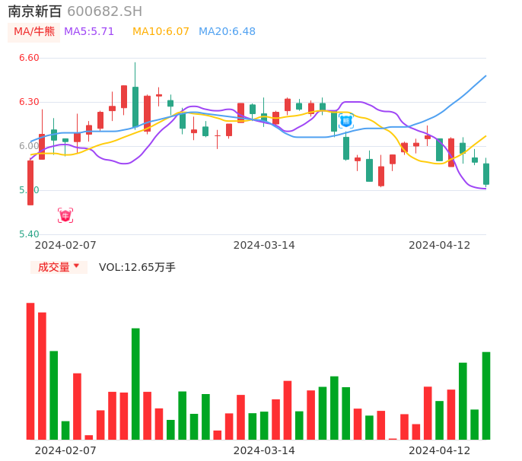Select the tallest red volume bar

30,370
